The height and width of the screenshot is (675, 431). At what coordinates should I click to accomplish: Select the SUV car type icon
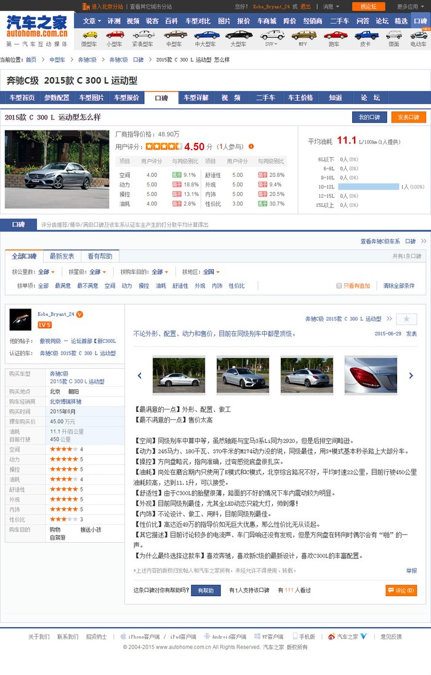point(271,35)
